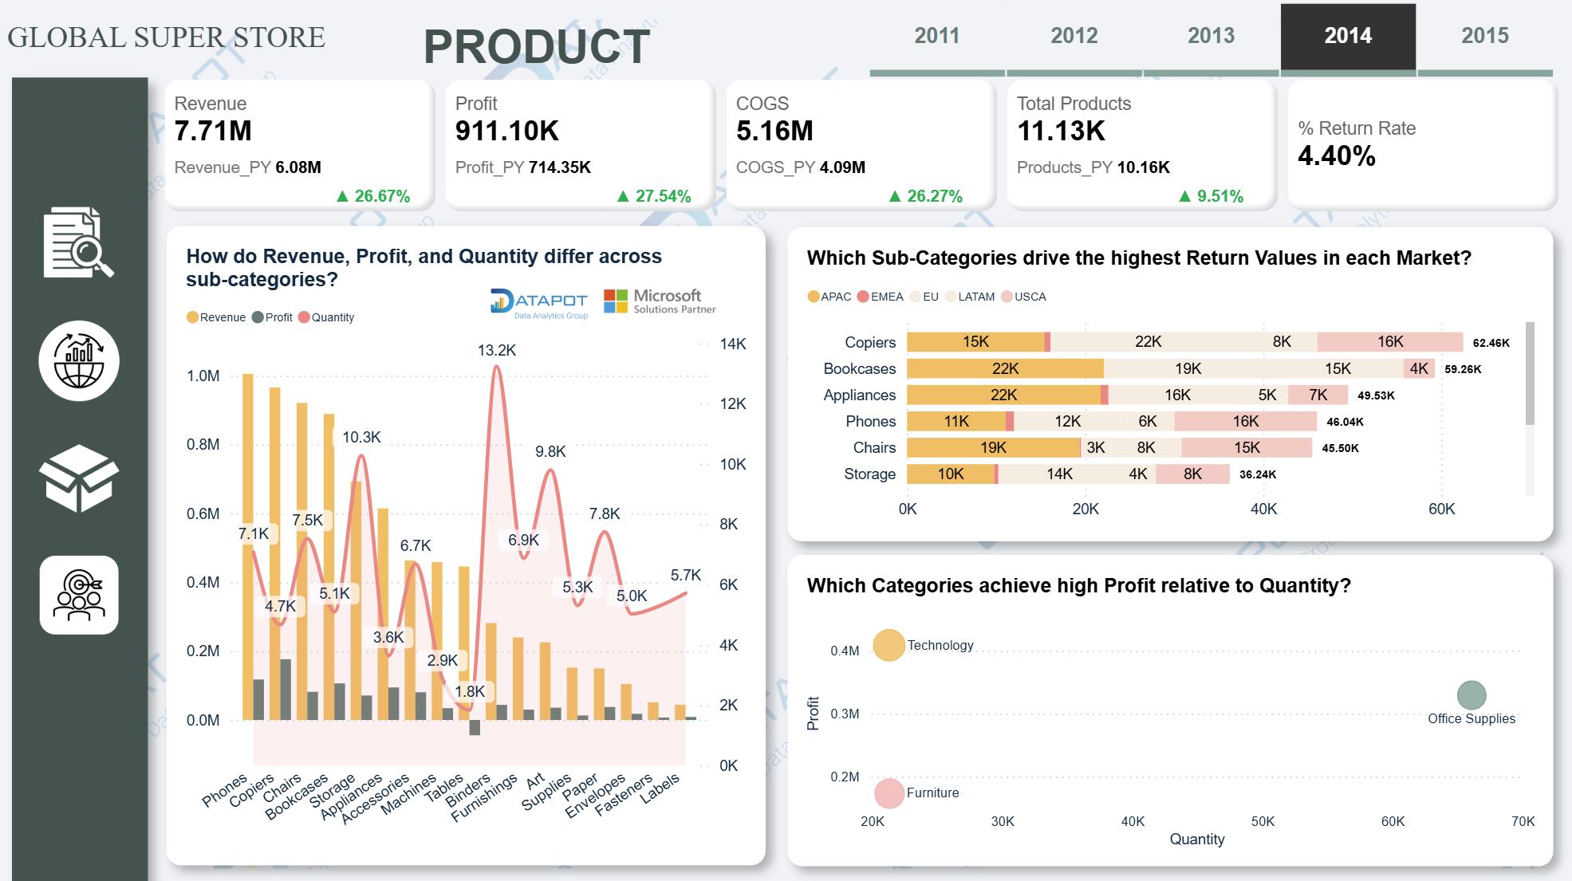Screen dimensions: 1572x881
Task: Select the Phones LATAM 6K bar segment
Action: pos(1147,421)
